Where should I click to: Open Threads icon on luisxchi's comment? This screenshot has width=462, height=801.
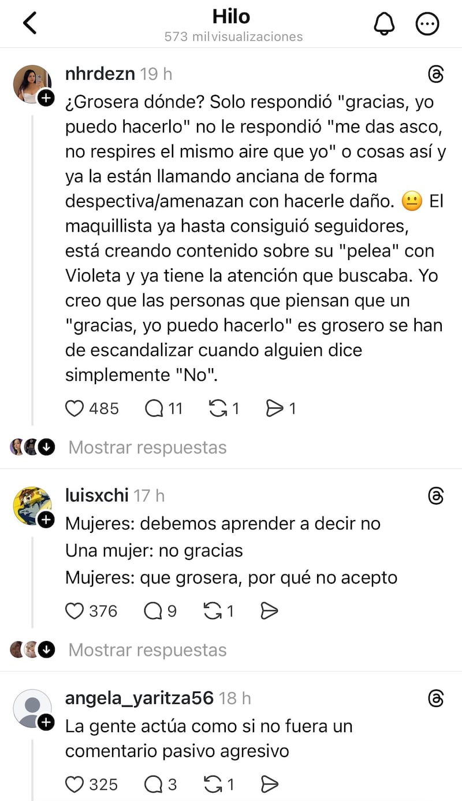point(436,496)
